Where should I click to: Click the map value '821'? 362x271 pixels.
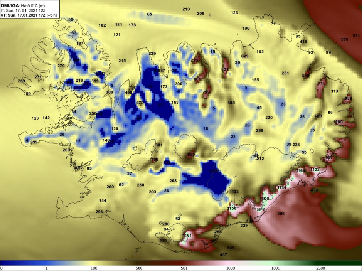point(225,70)
